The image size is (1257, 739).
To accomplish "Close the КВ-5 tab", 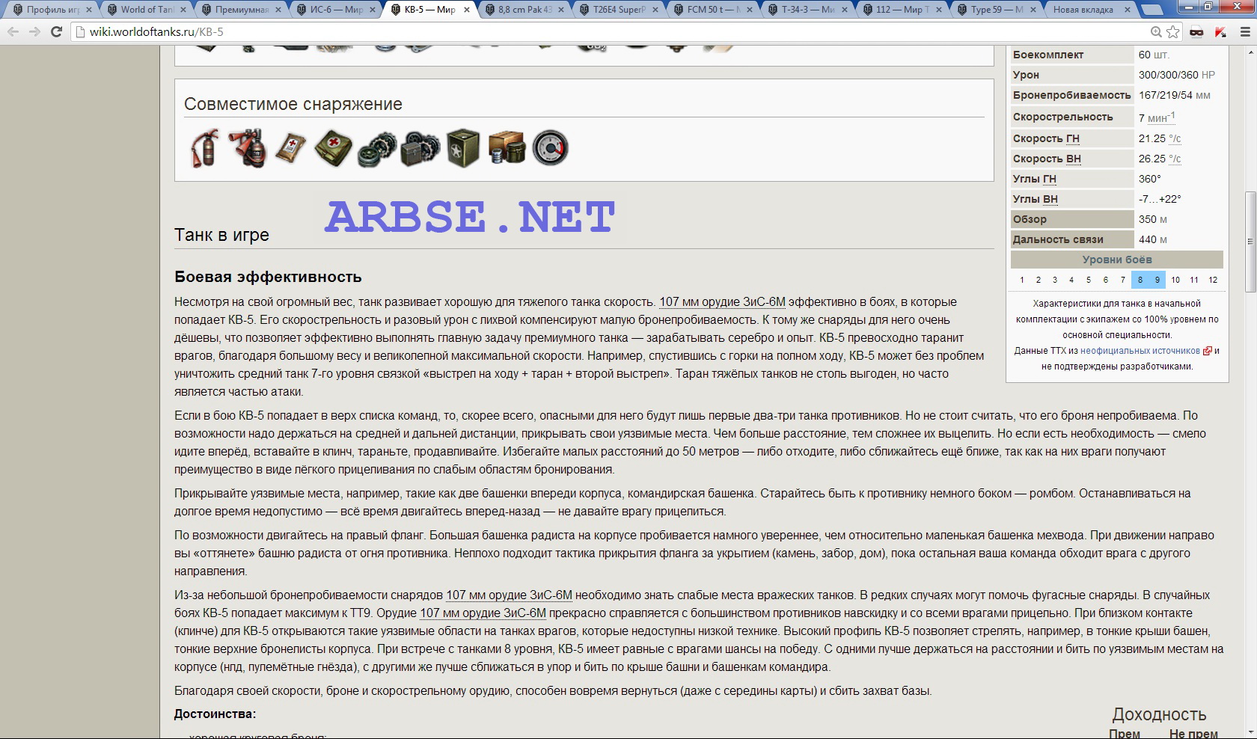I will tap(465, 10).
